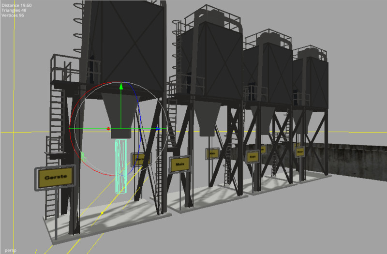387x254 pixels.
Task: Click the small green marker on gizmo's left edge
Action: click(83, 156)
